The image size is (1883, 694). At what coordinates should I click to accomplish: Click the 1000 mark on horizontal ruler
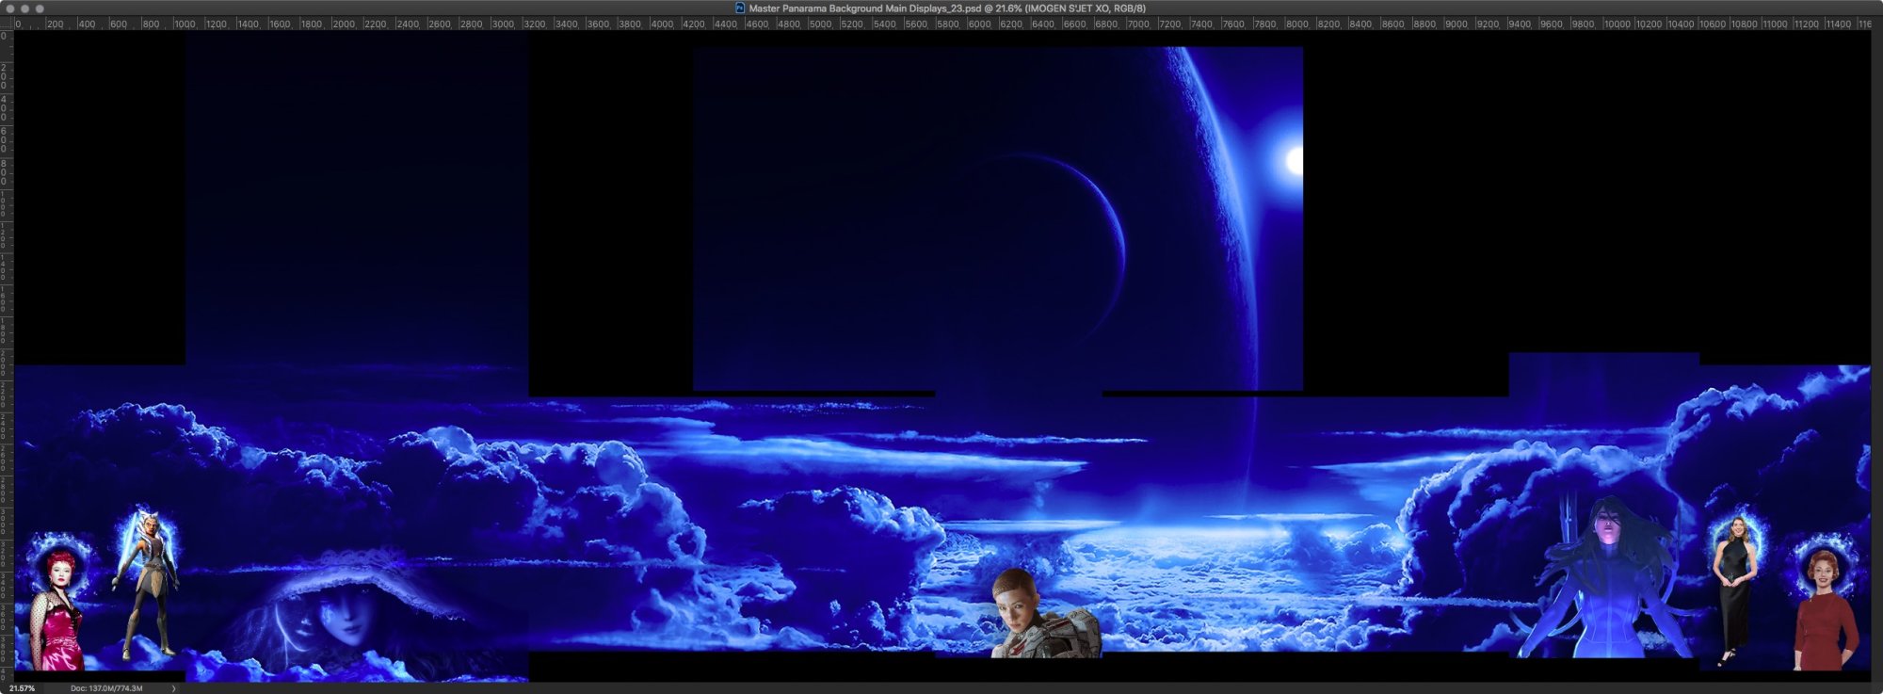[x=185, y=24]
